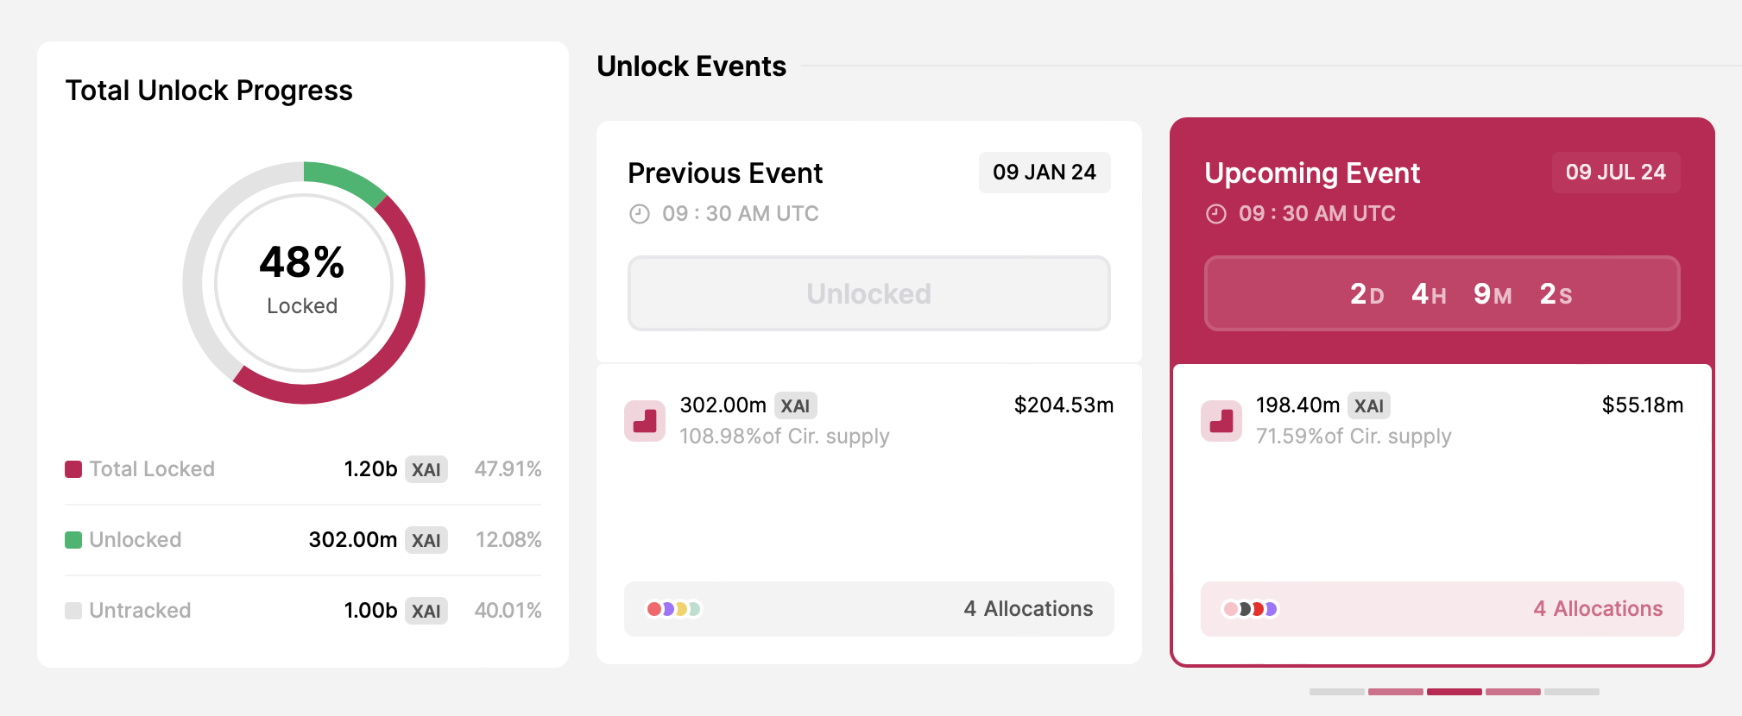Click the token icon beside 198.40m XAI
1742x716 pixels.
(1221, 421)
